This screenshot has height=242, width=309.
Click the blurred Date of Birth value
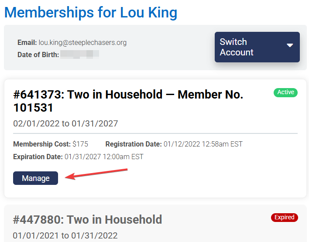(79, 55)
